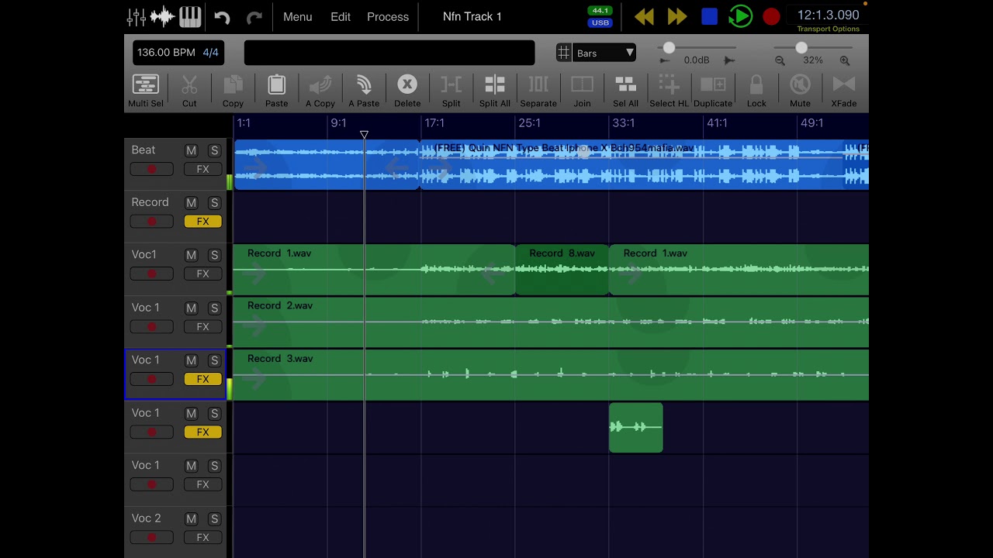
Task: Open the Bars grid unit dropdown
Action: (x=605, y=53)
